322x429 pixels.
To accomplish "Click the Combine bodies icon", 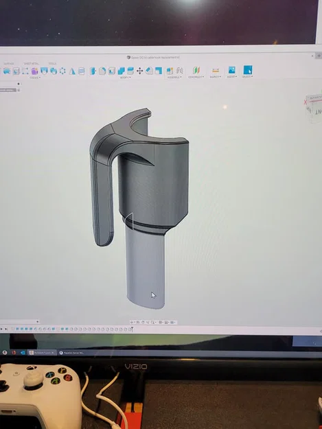I will click(121, 71).
